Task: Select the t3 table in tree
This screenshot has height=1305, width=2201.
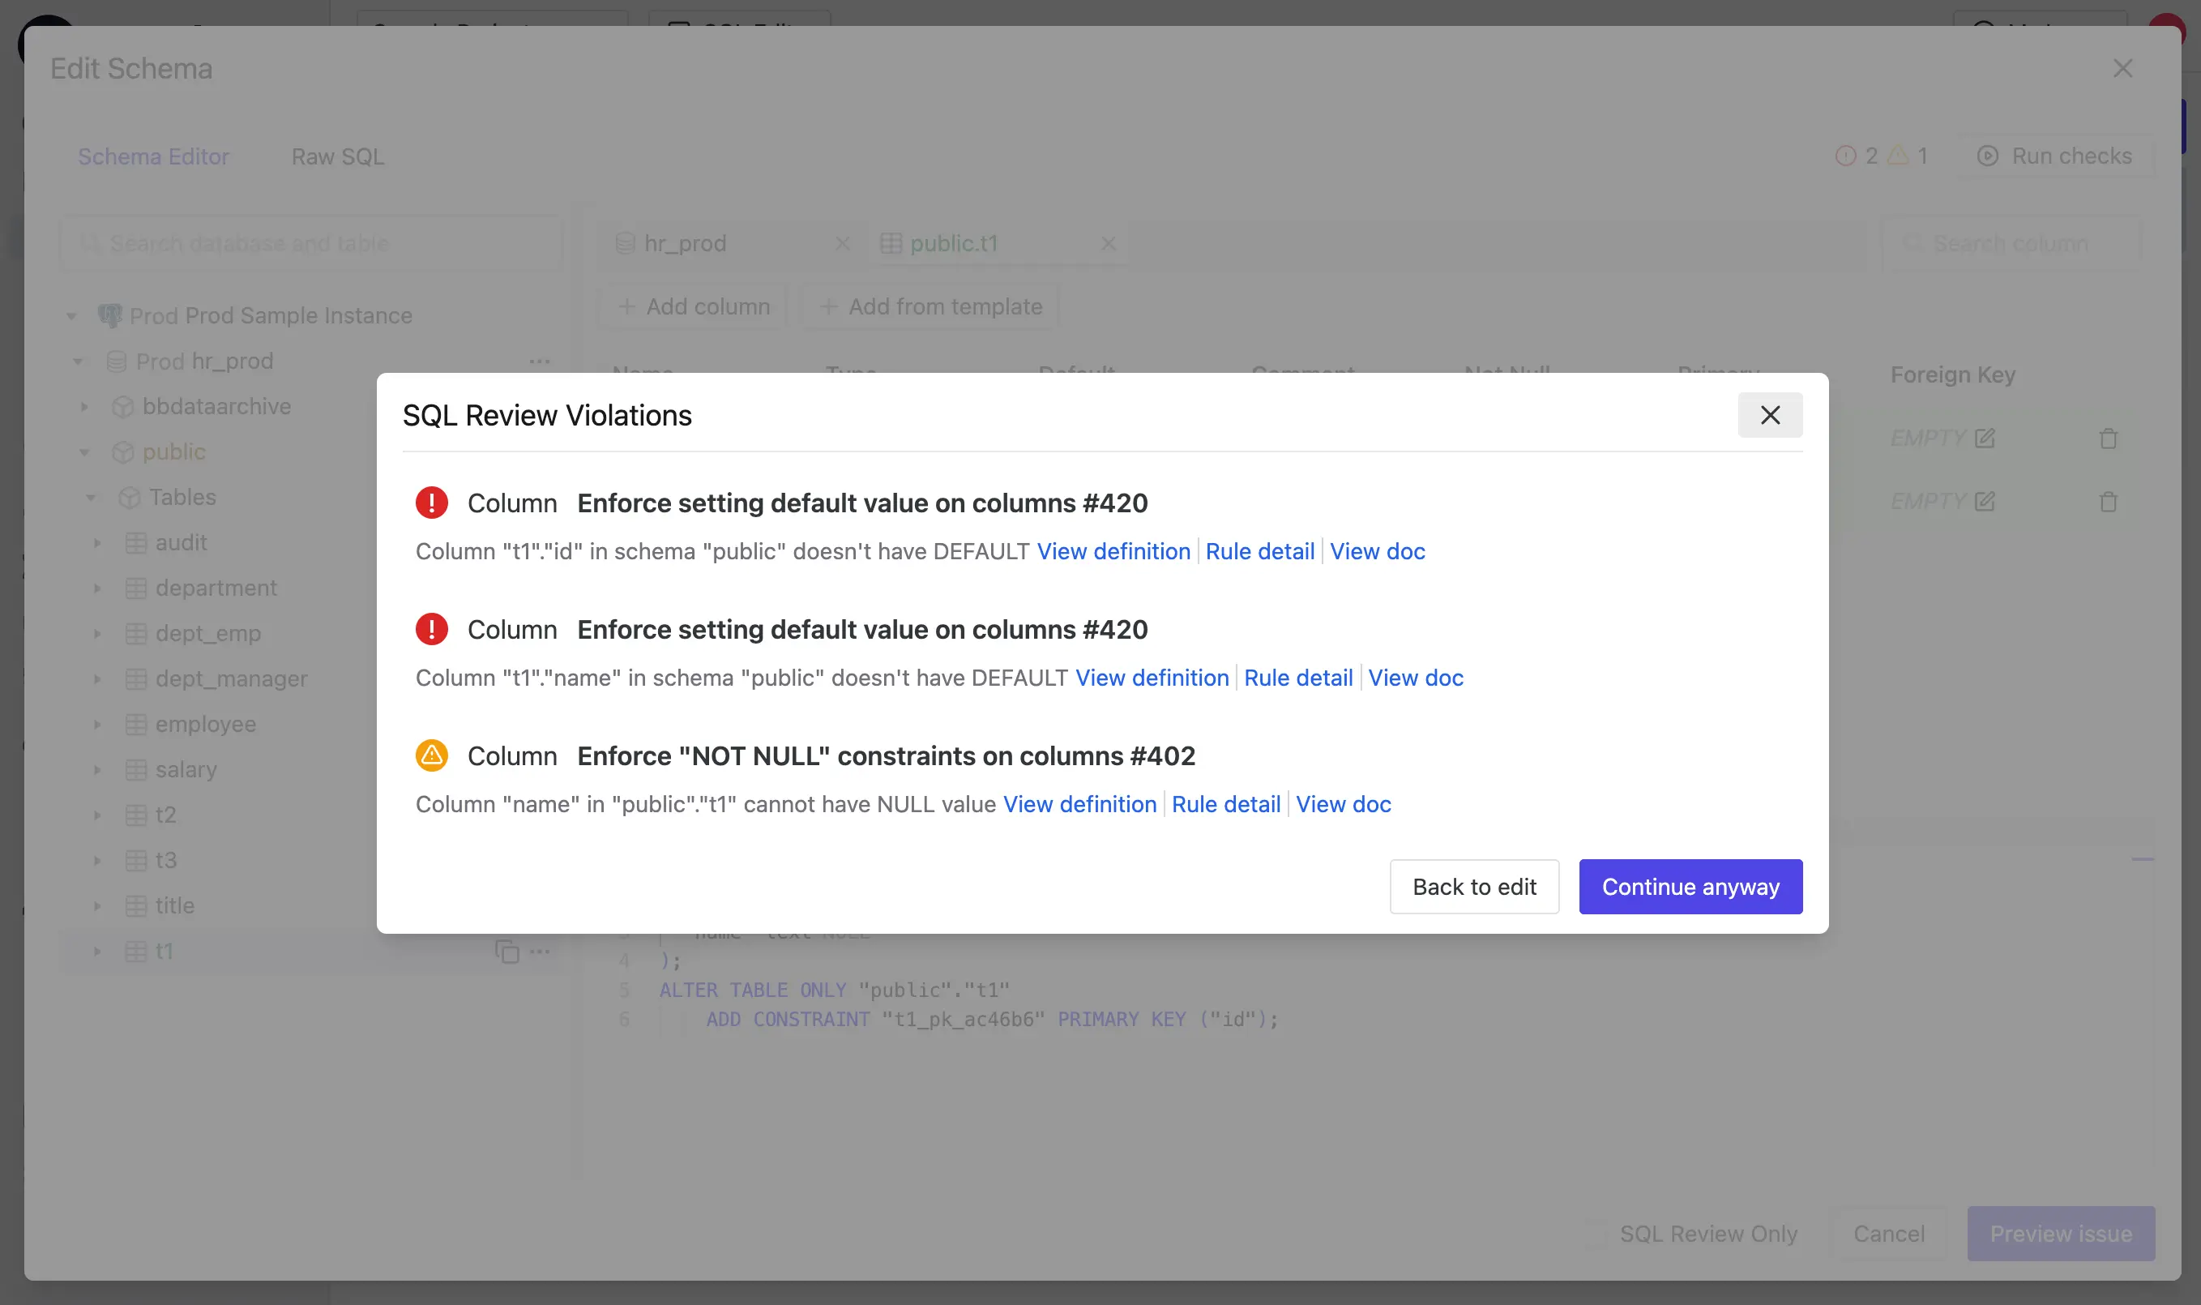Action: (x=165, y=860)
